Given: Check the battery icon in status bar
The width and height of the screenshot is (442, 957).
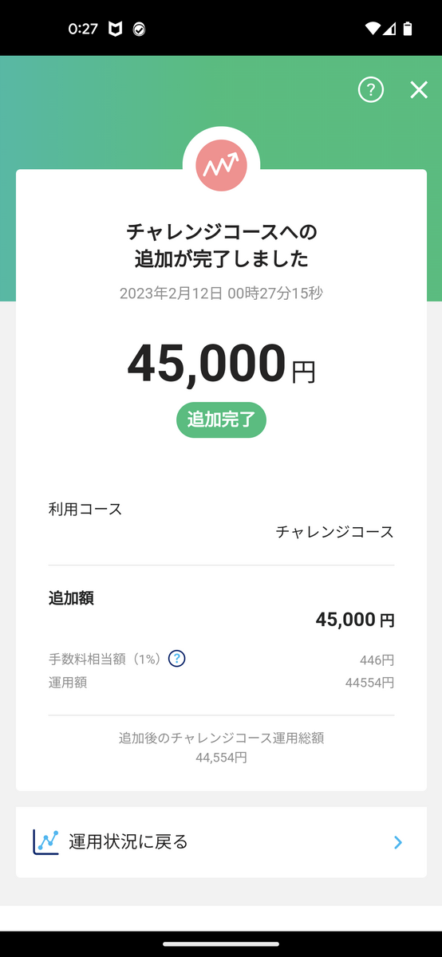Looking at the screenshot, I should (408, 29).
